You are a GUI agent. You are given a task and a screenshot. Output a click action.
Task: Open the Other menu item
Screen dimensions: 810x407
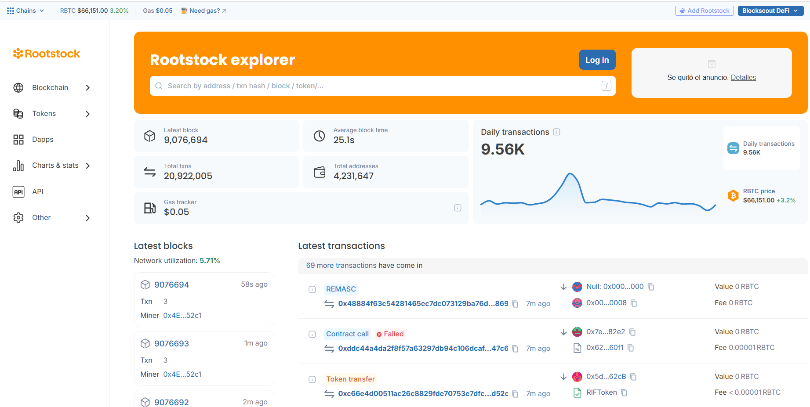[52, 218]
